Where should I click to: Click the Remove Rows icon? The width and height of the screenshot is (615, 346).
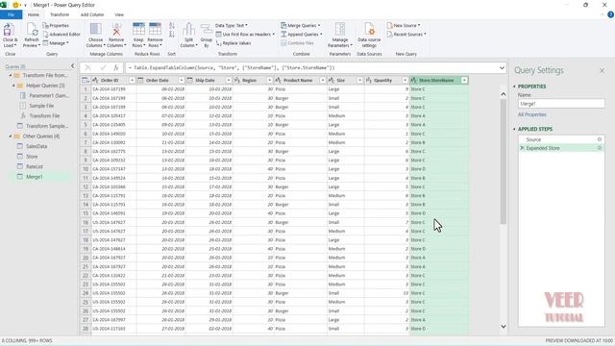tap(155, 30)
